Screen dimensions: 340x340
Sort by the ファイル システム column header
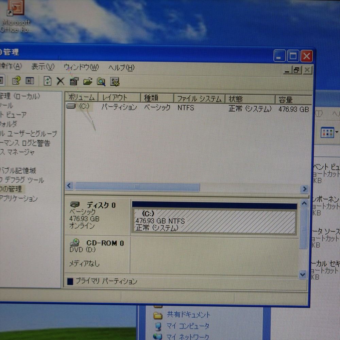[x=199, y=99]
